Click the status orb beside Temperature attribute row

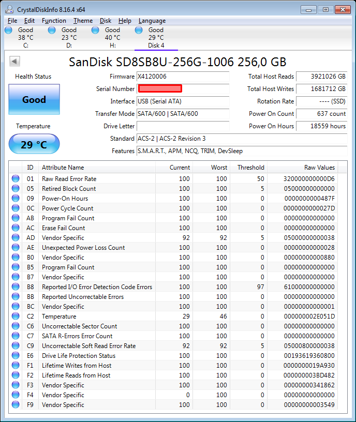click(x=16, y=317)
